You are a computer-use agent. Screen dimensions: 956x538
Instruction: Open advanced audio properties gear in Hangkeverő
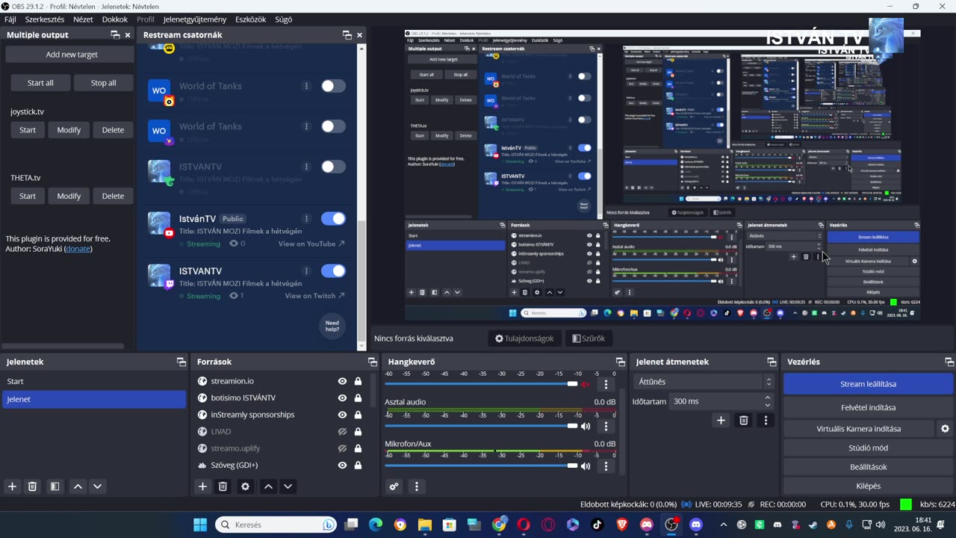394,486
